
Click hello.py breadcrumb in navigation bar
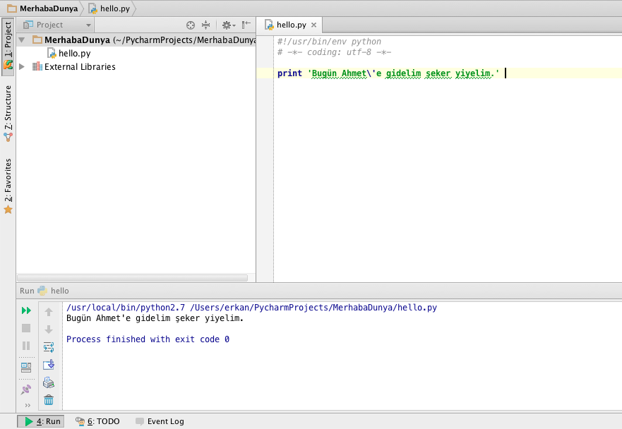point(109,8)
